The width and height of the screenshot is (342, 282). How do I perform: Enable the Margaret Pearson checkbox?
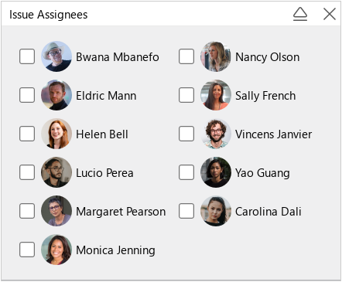(27, 211)
